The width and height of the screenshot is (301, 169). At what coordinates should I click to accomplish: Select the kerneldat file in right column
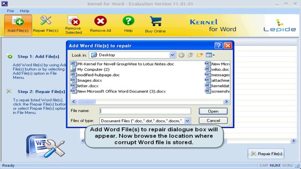click(x=217, y=86)
